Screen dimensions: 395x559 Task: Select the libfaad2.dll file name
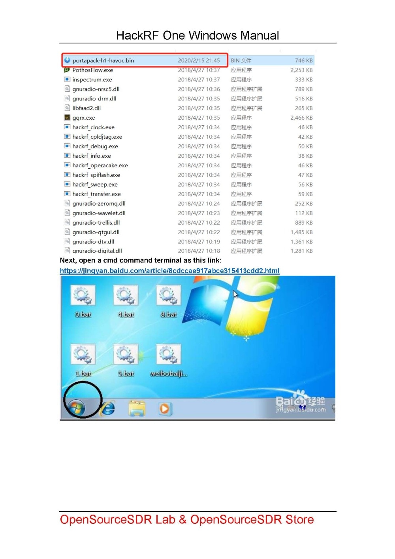coord(87,108)
